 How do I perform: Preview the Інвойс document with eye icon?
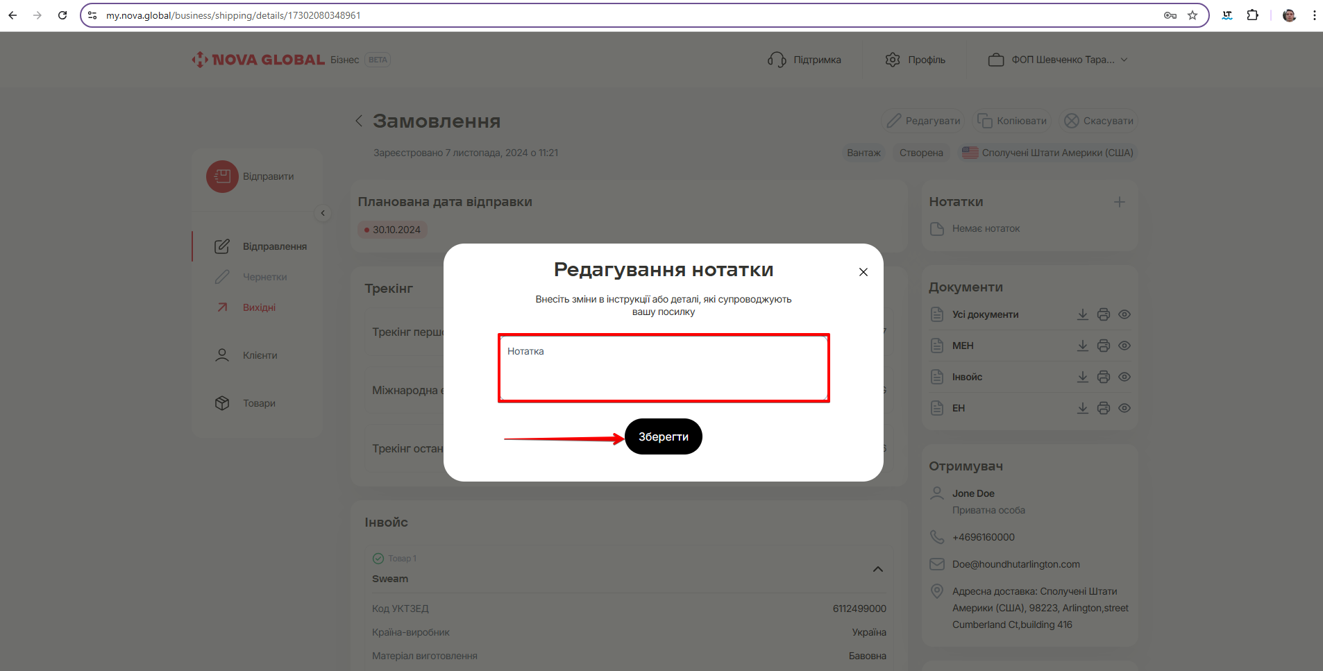(1124, 377)
